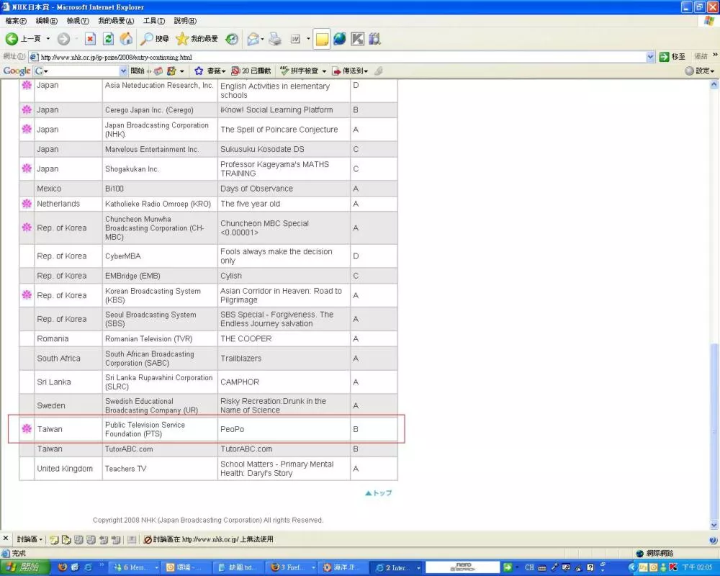Close the Discussions bar with X
The width and height of the screenshot is (720, 576).
click(x=6, y=539)
